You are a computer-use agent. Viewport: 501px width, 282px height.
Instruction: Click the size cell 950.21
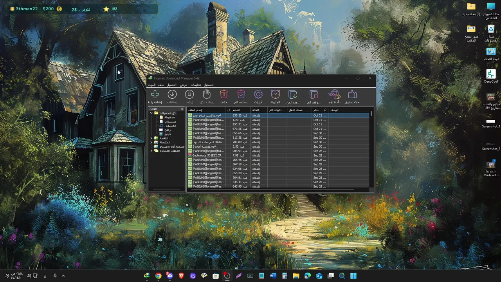pyautogui.click(x=240, y=125)
